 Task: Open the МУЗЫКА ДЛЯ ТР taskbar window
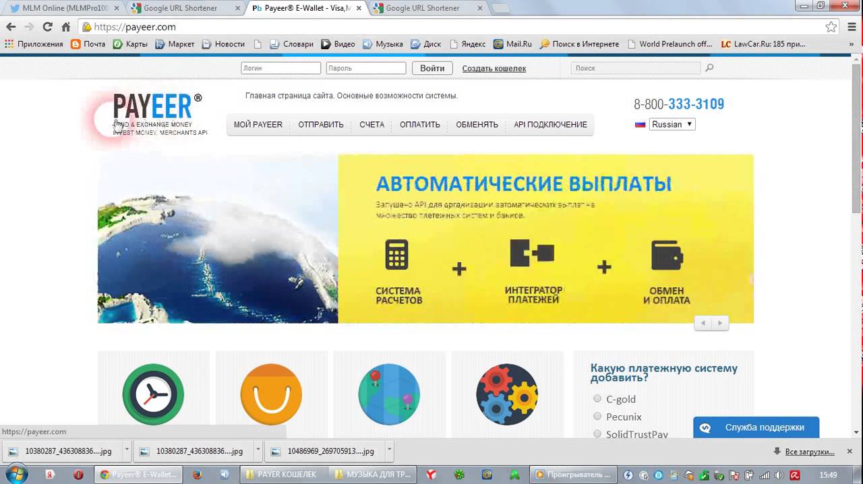coord(372,475)
